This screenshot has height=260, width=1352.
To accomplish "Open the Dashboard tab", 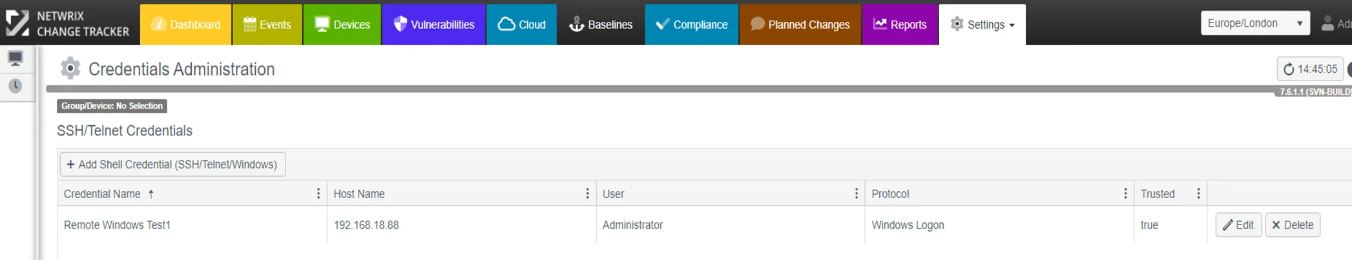I will click(185, 25).
